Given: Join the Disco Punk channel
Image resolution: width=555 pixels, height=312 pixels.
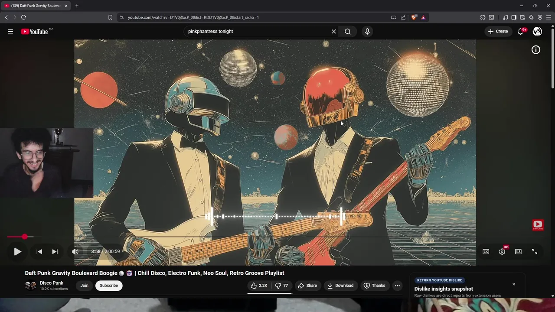Looking at the screenshot, I should click(84, 286).
